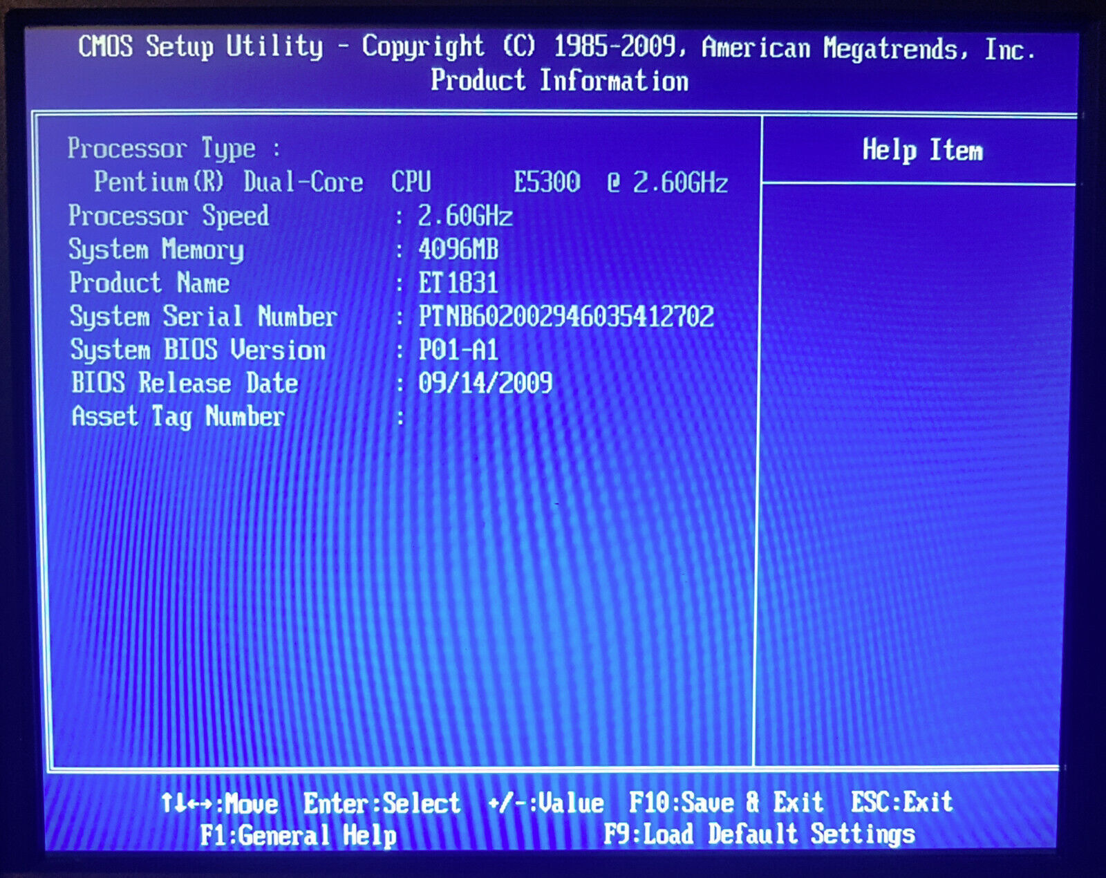Click the ET1831 product name value
Image resolution: width=1106 pixels, height=878 pixels.
(x=458, y=283)
